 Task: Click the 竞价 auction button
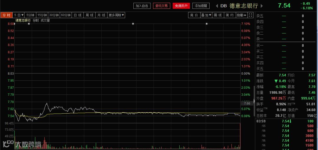(x=194, y=15)
